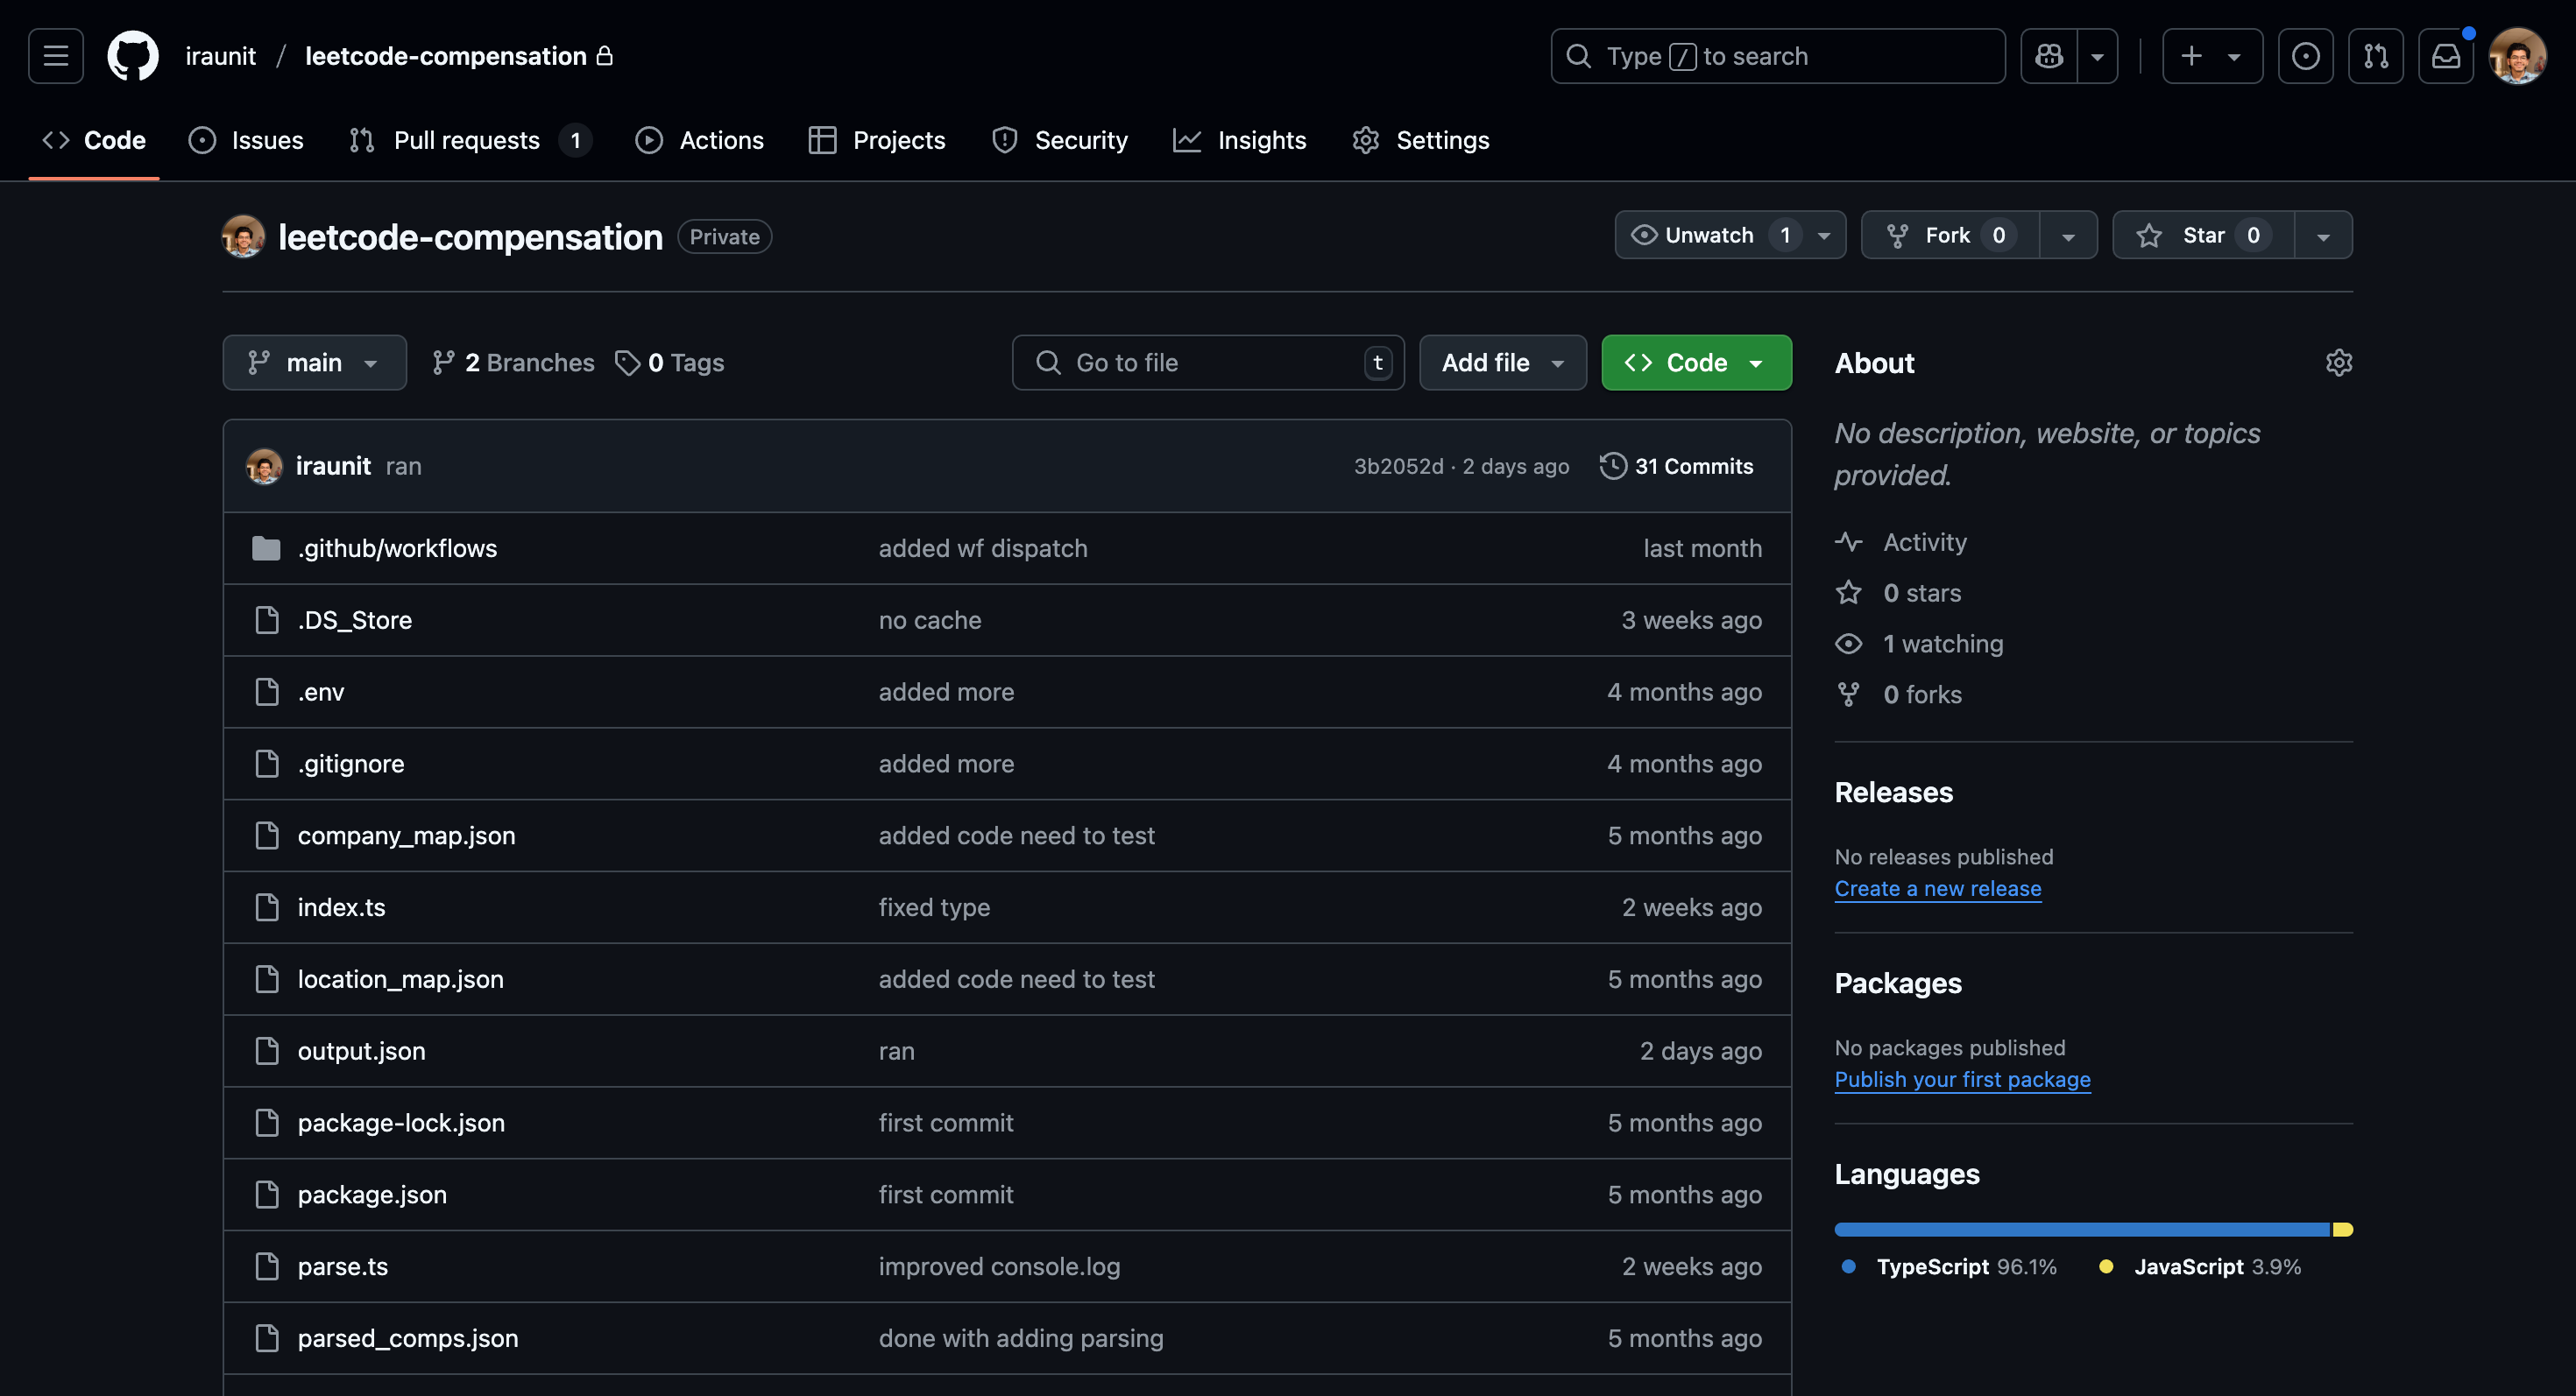Open repository About settings gear
The width and height of the screenshot is (2576, 1396).
click(2339, 362)
